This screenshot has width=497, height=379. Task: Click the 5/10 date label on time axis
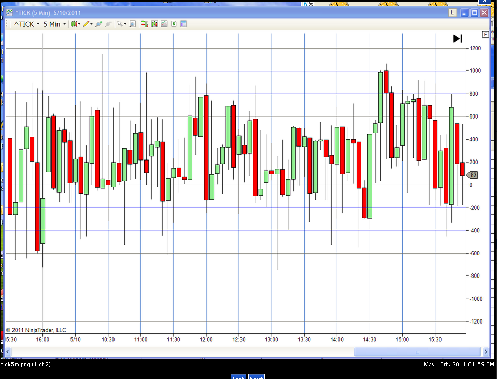tap(76, 340)
